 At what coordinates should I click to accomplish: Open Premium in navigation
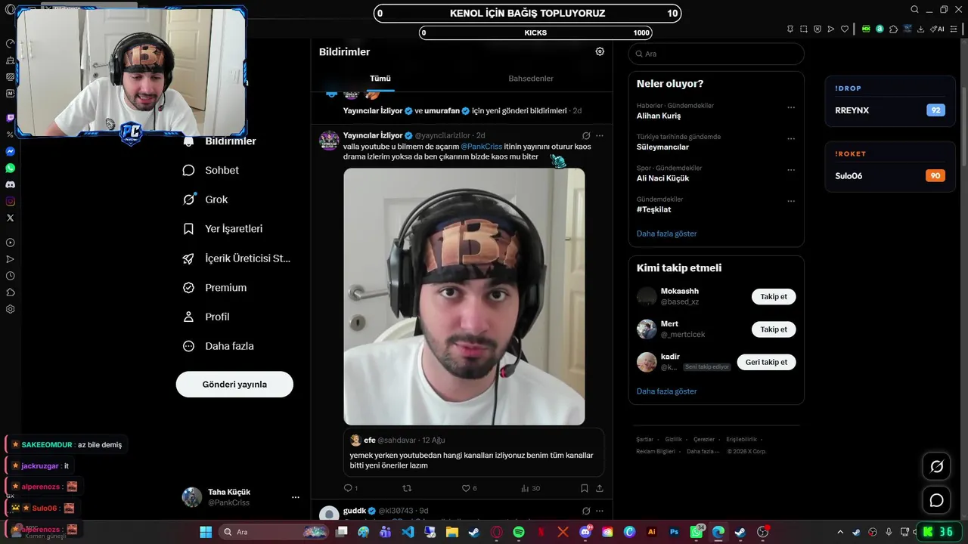216,288
